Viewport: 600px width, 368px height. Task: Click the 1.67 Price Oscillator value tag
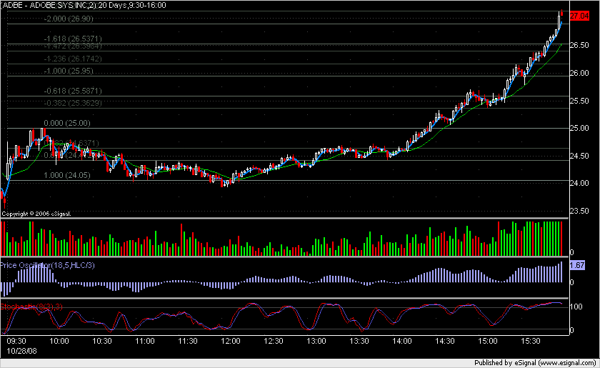point(577,265)
